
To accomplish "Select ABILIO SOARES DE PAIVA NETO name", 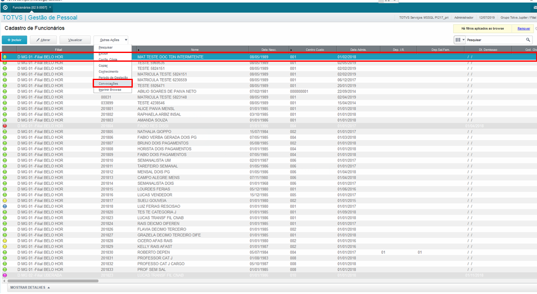I will [167, 91].
